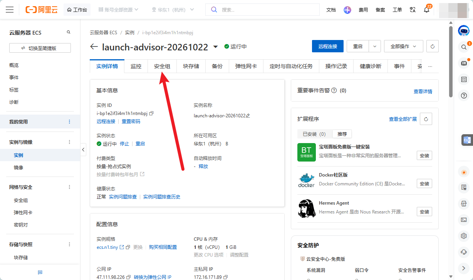The image size is (473, 280).
Task: Go back using the left arrow icon
Action: [94, 47]
